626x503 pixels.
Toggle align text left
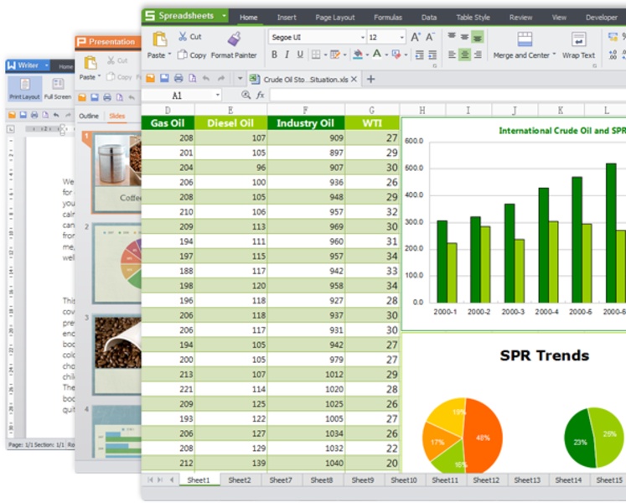[x=452, y=54]
